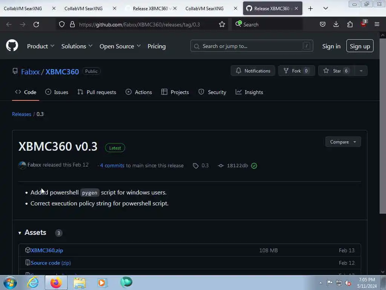The width and height of the screenshot is (386, 290).
Task: Open the Insights tab
Action: pyautogui.click(x=249, y=92)
